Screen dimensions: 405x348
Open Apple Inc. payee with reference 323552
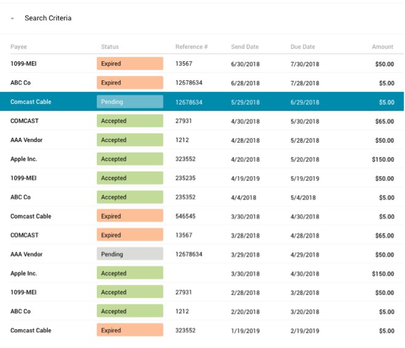[x=24, y=159]
